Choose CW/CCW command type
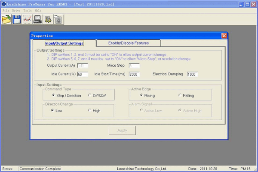Viewport: 258px width, 172px height. click(89, 95)
